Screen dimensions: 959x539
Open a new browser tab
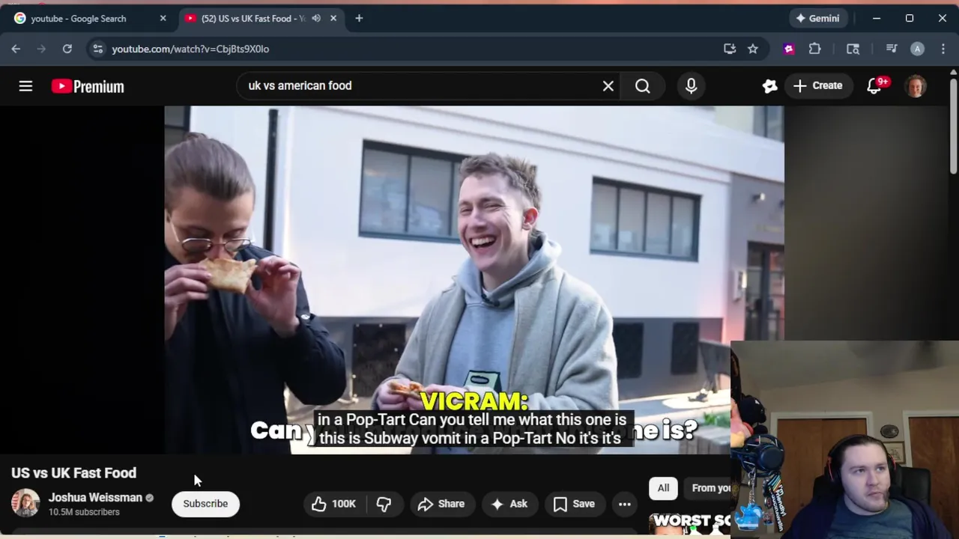[x=359, y=18]
